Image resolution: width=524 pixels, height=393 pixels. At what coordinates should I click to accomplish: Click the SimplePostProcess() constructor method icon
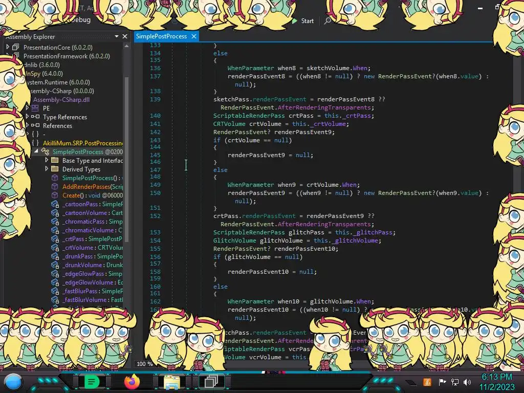(55, 178)
